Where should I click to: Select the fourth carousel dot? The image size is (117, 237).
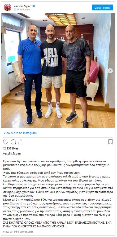(x=58, y=124)
